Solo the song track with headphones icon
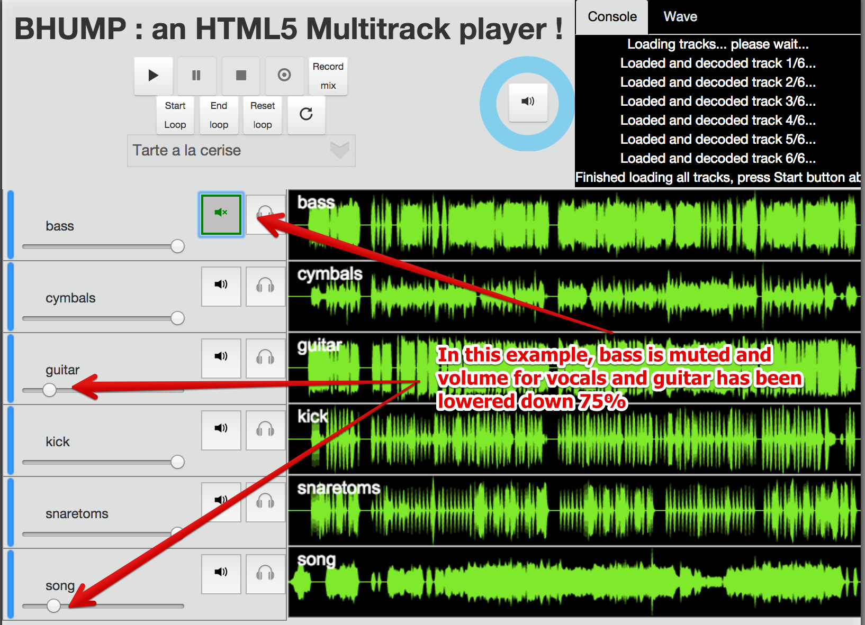This screenshot has height=625, width=865. point(265,574)
